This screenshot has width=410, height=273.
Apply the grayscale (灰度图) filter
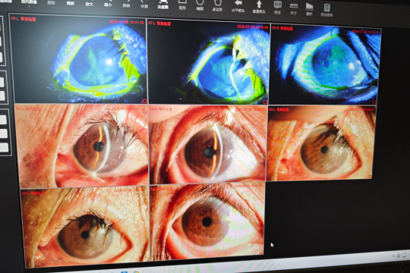coord(163,4)
